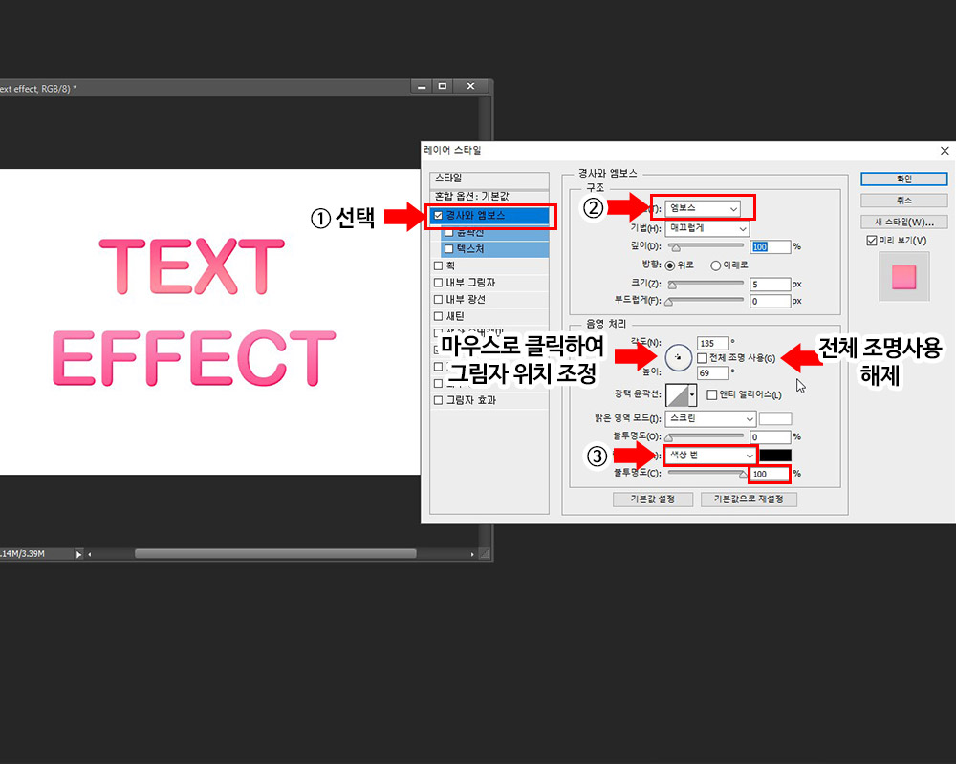The height and width of the screenshot is (764, 956).
Task: Click the 광택 윤곽선 contour thumbnail
Action: pos(677,394)
